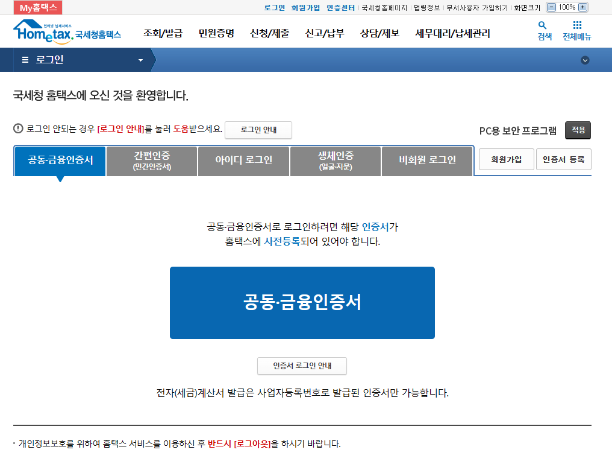Switch to the 아이디 로그인 tab
Image resolution: width=612 pixels, height=473 pixels.
click(243, 160)
